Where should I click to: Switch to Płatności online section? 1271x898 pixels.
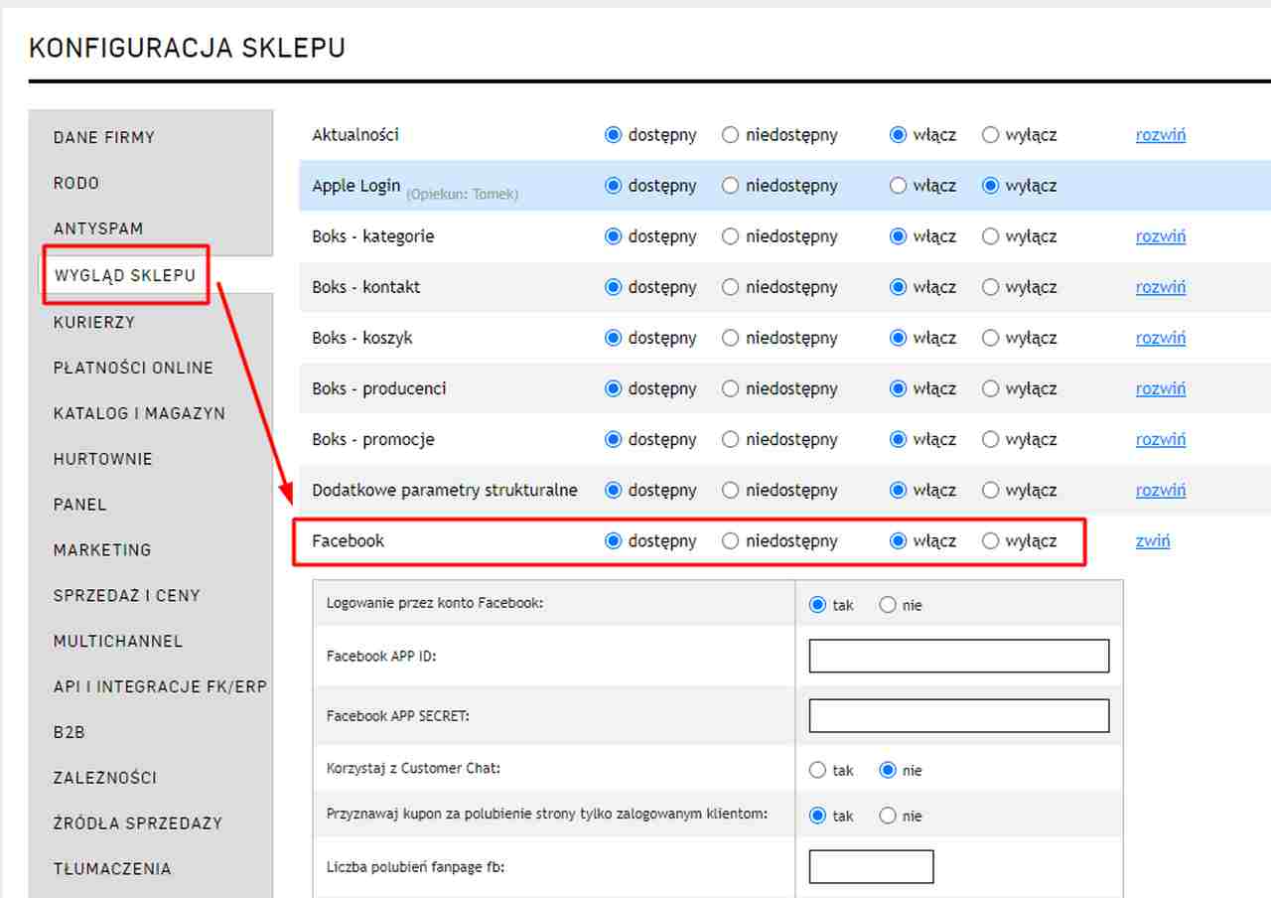click(x=133, y=368)
